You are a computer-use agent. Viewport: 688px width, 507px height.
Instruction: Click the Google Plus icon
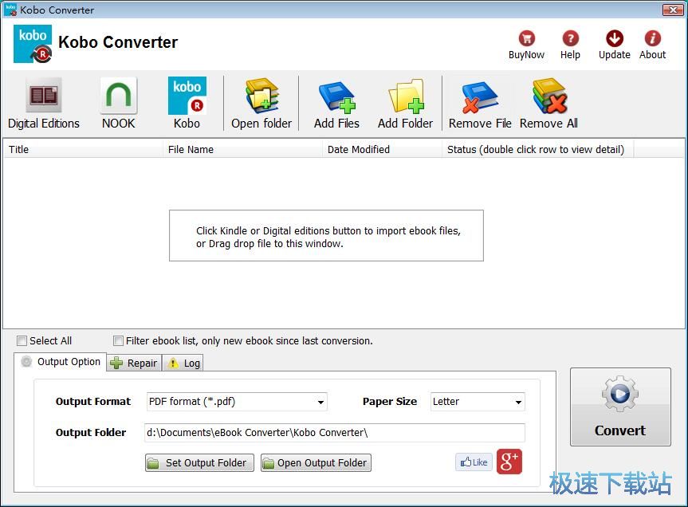pyautogui.click(x=509, y=462)
